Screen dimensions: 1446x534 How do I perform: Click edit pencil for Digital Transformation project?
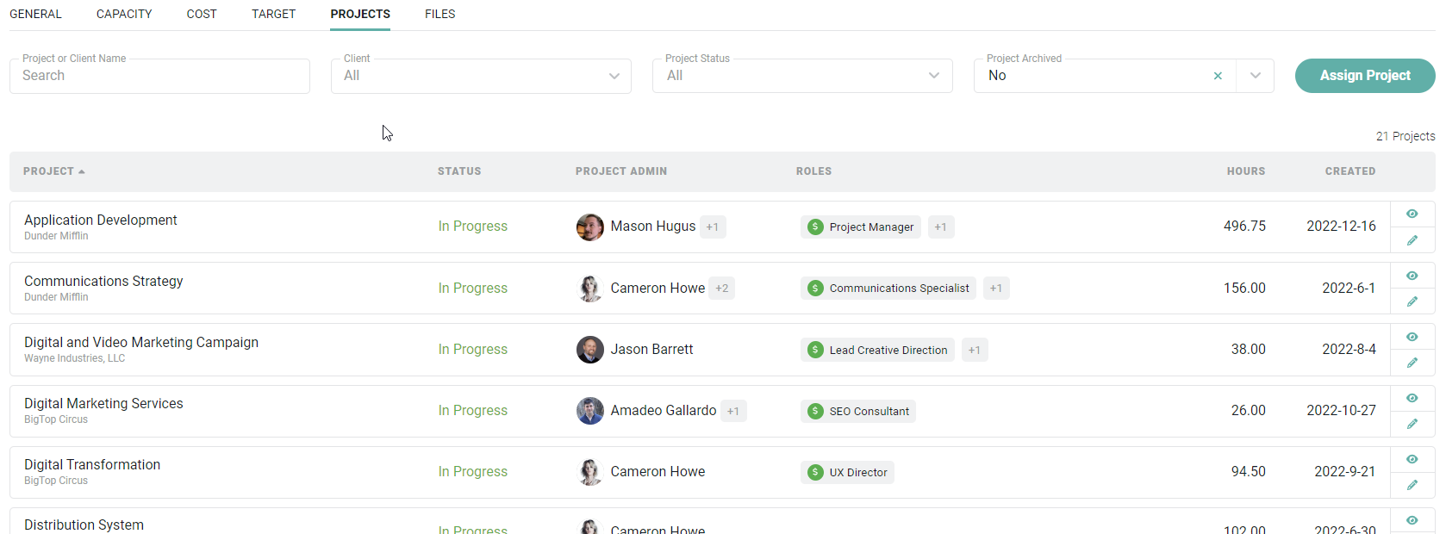coord(1412,485)
